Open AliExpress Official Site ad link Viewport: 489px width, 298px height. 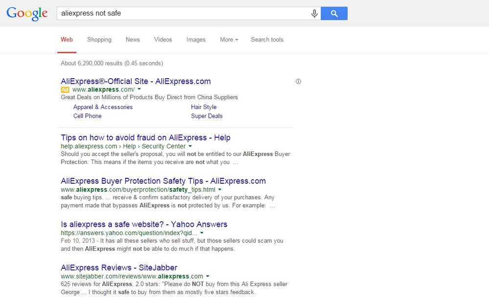(135, 82)
